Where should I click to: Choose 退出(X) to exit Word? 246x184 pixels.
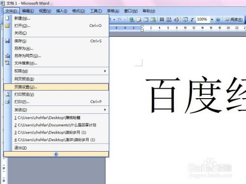pos(56,148)
